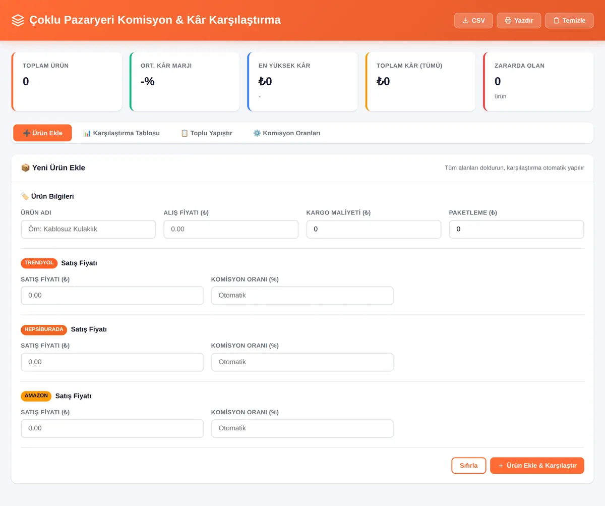605x506 pixels.
Task: Select Amazon Komisyon Oranı input
Action: coord(302,428)
